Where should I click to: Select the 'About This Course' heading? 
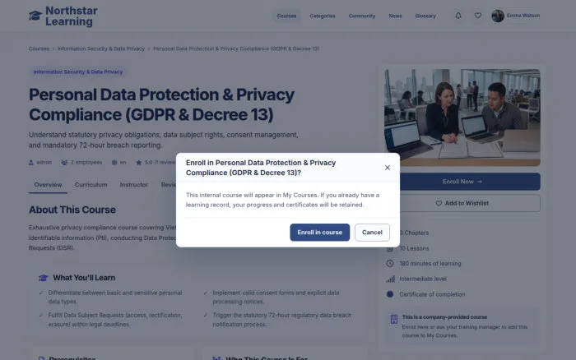(72, 210)
